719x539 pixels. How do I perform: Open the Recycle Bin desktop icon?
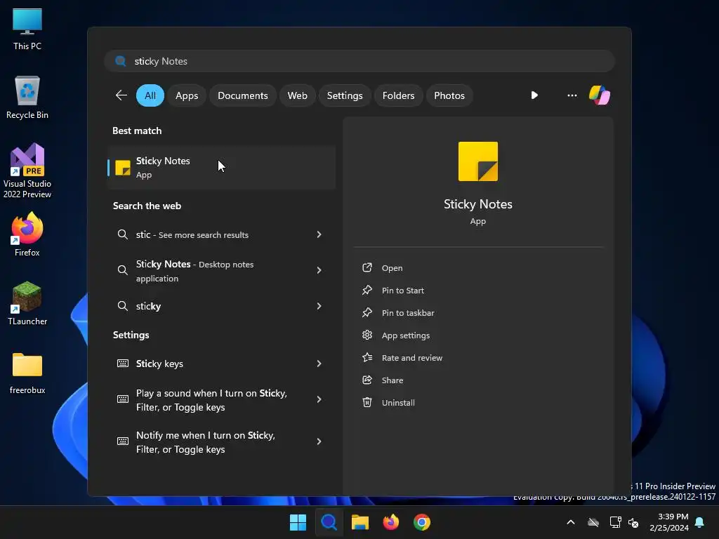[x=27, y=98]
